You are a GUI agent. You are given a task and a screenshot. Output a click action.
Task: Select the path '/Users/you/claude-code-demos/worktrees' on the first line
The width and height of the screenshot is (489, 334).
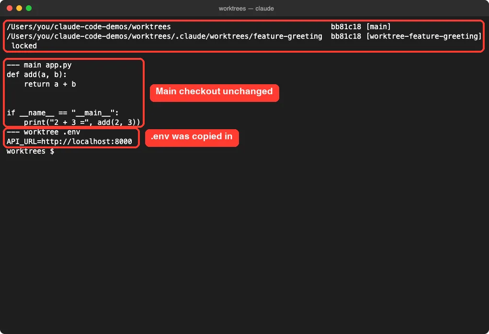(x=89, y=27)
